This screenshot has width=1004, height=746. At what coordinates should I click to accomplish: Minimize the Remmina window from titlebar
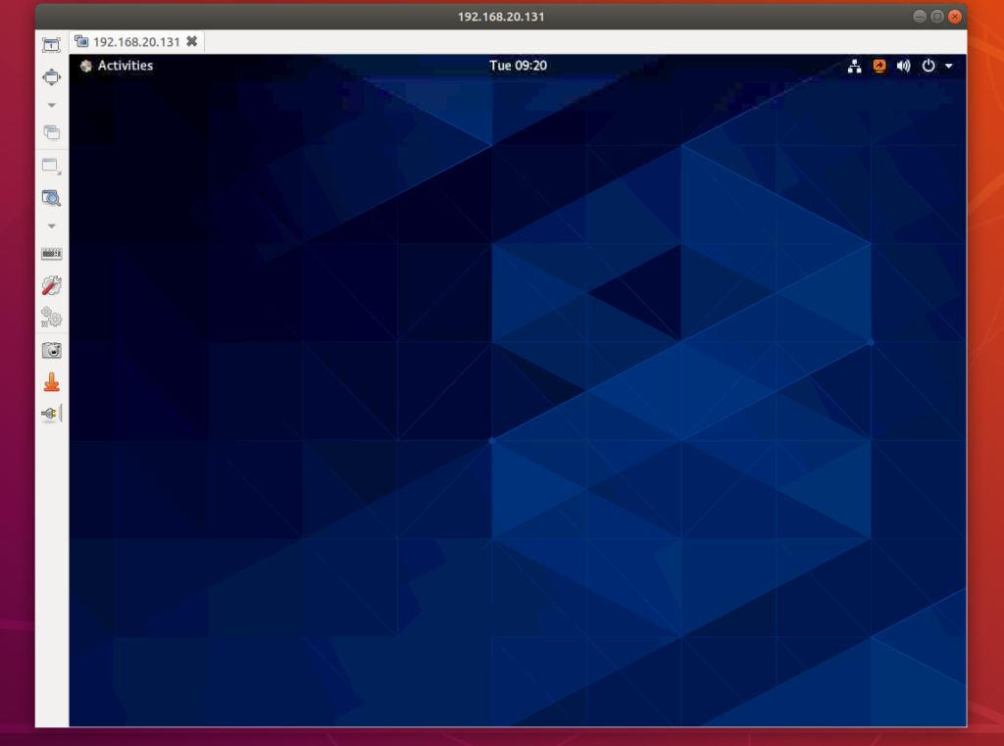[x=920, y=17]
